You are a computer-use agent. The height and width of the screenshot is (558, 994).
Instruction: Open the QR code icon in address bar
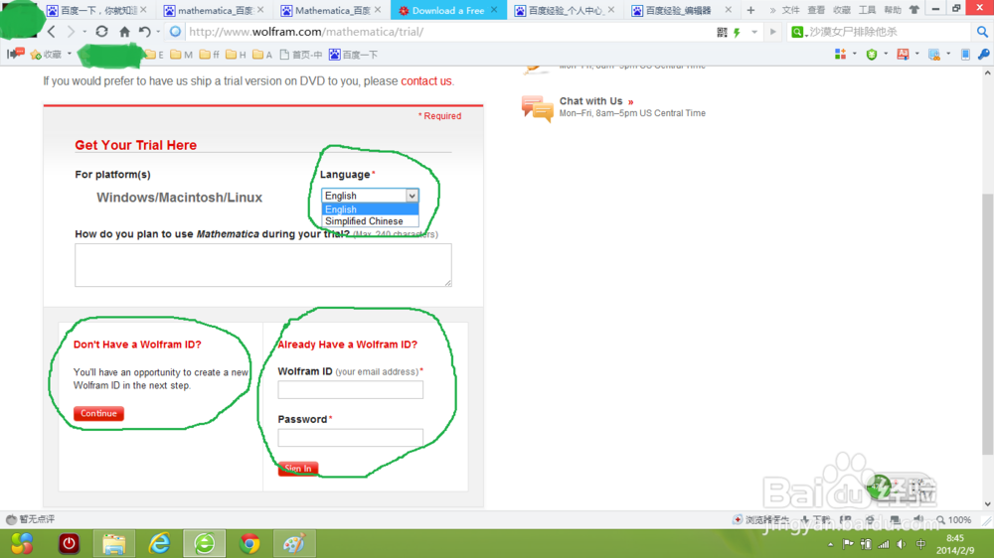[722, 32]
